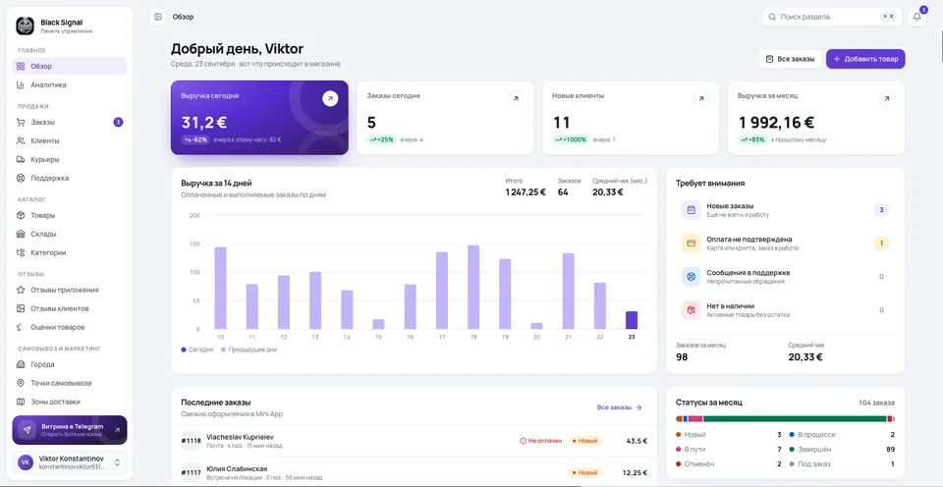The image size is (943, 487).
Task: Open Точки самовывоза page
Action: click(x=69, y=383)
